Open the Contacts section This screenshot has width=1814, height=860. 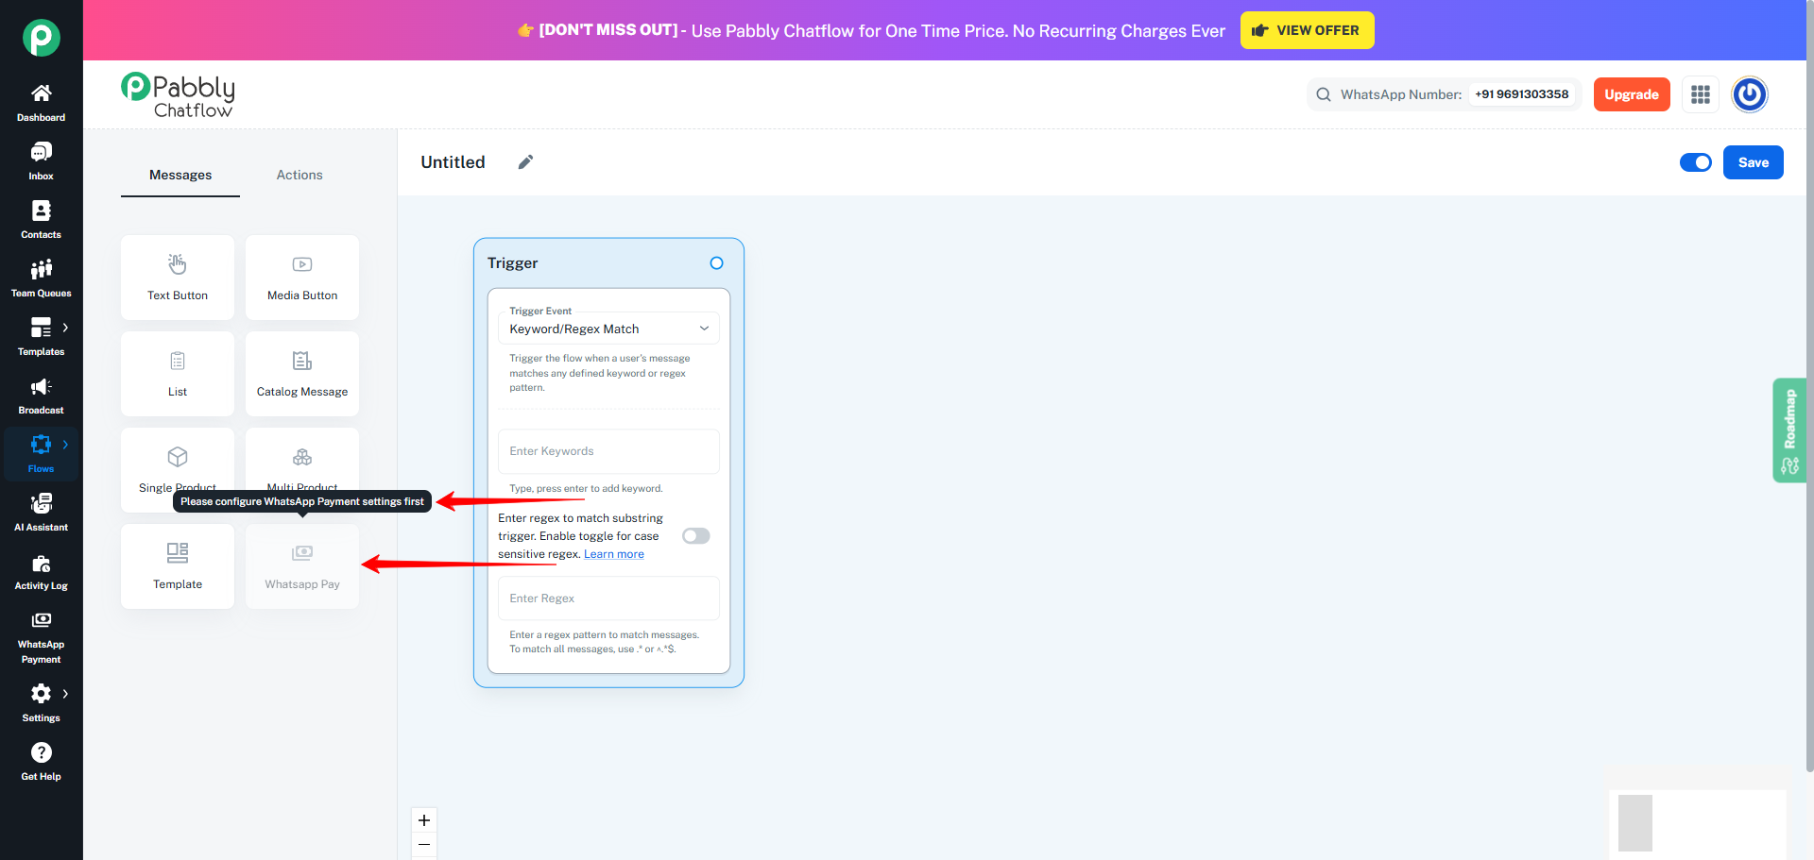[x=41, y=220]
